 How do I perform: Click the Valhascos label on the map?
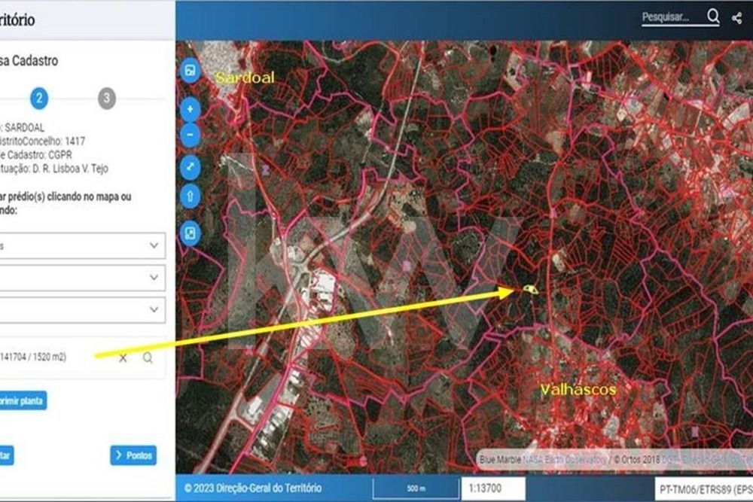(578, 389)
